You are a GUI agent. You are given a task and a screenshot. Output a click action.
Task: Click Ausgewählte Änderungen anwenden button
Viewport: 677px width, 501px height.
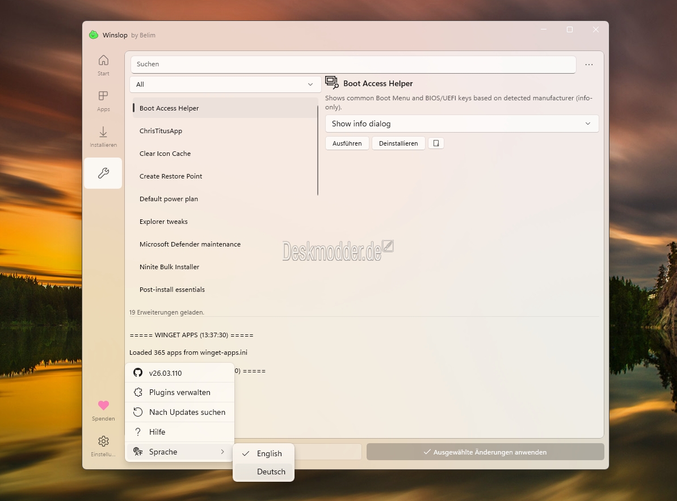485,452
